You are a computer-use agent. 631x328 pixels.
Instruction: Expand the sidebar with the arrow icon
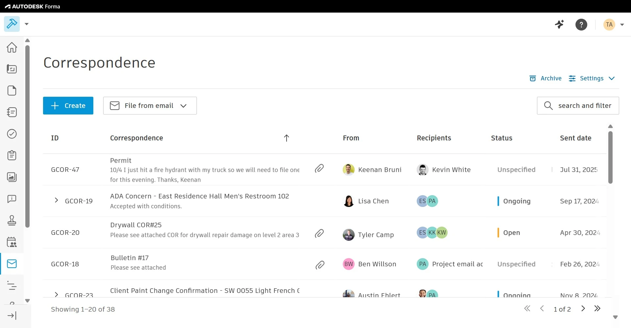[12, 316]
